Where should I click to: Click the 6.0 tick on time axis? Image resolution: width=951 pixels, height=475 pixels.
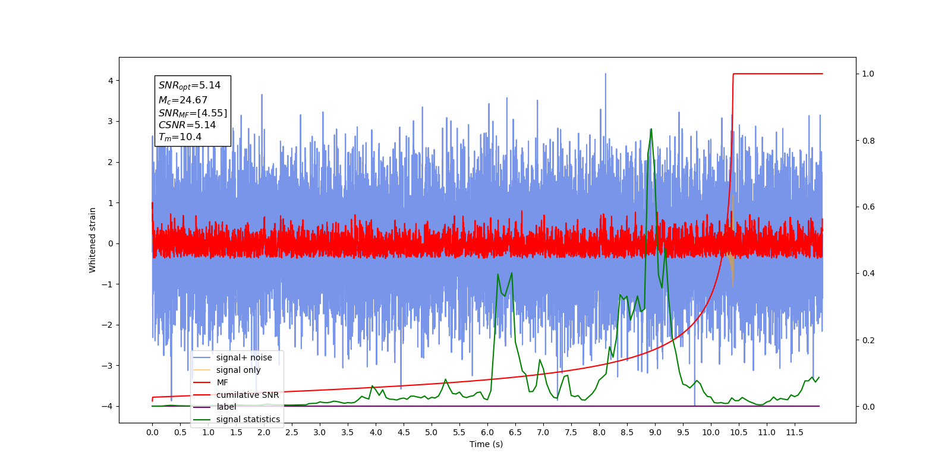click(487, 432)
